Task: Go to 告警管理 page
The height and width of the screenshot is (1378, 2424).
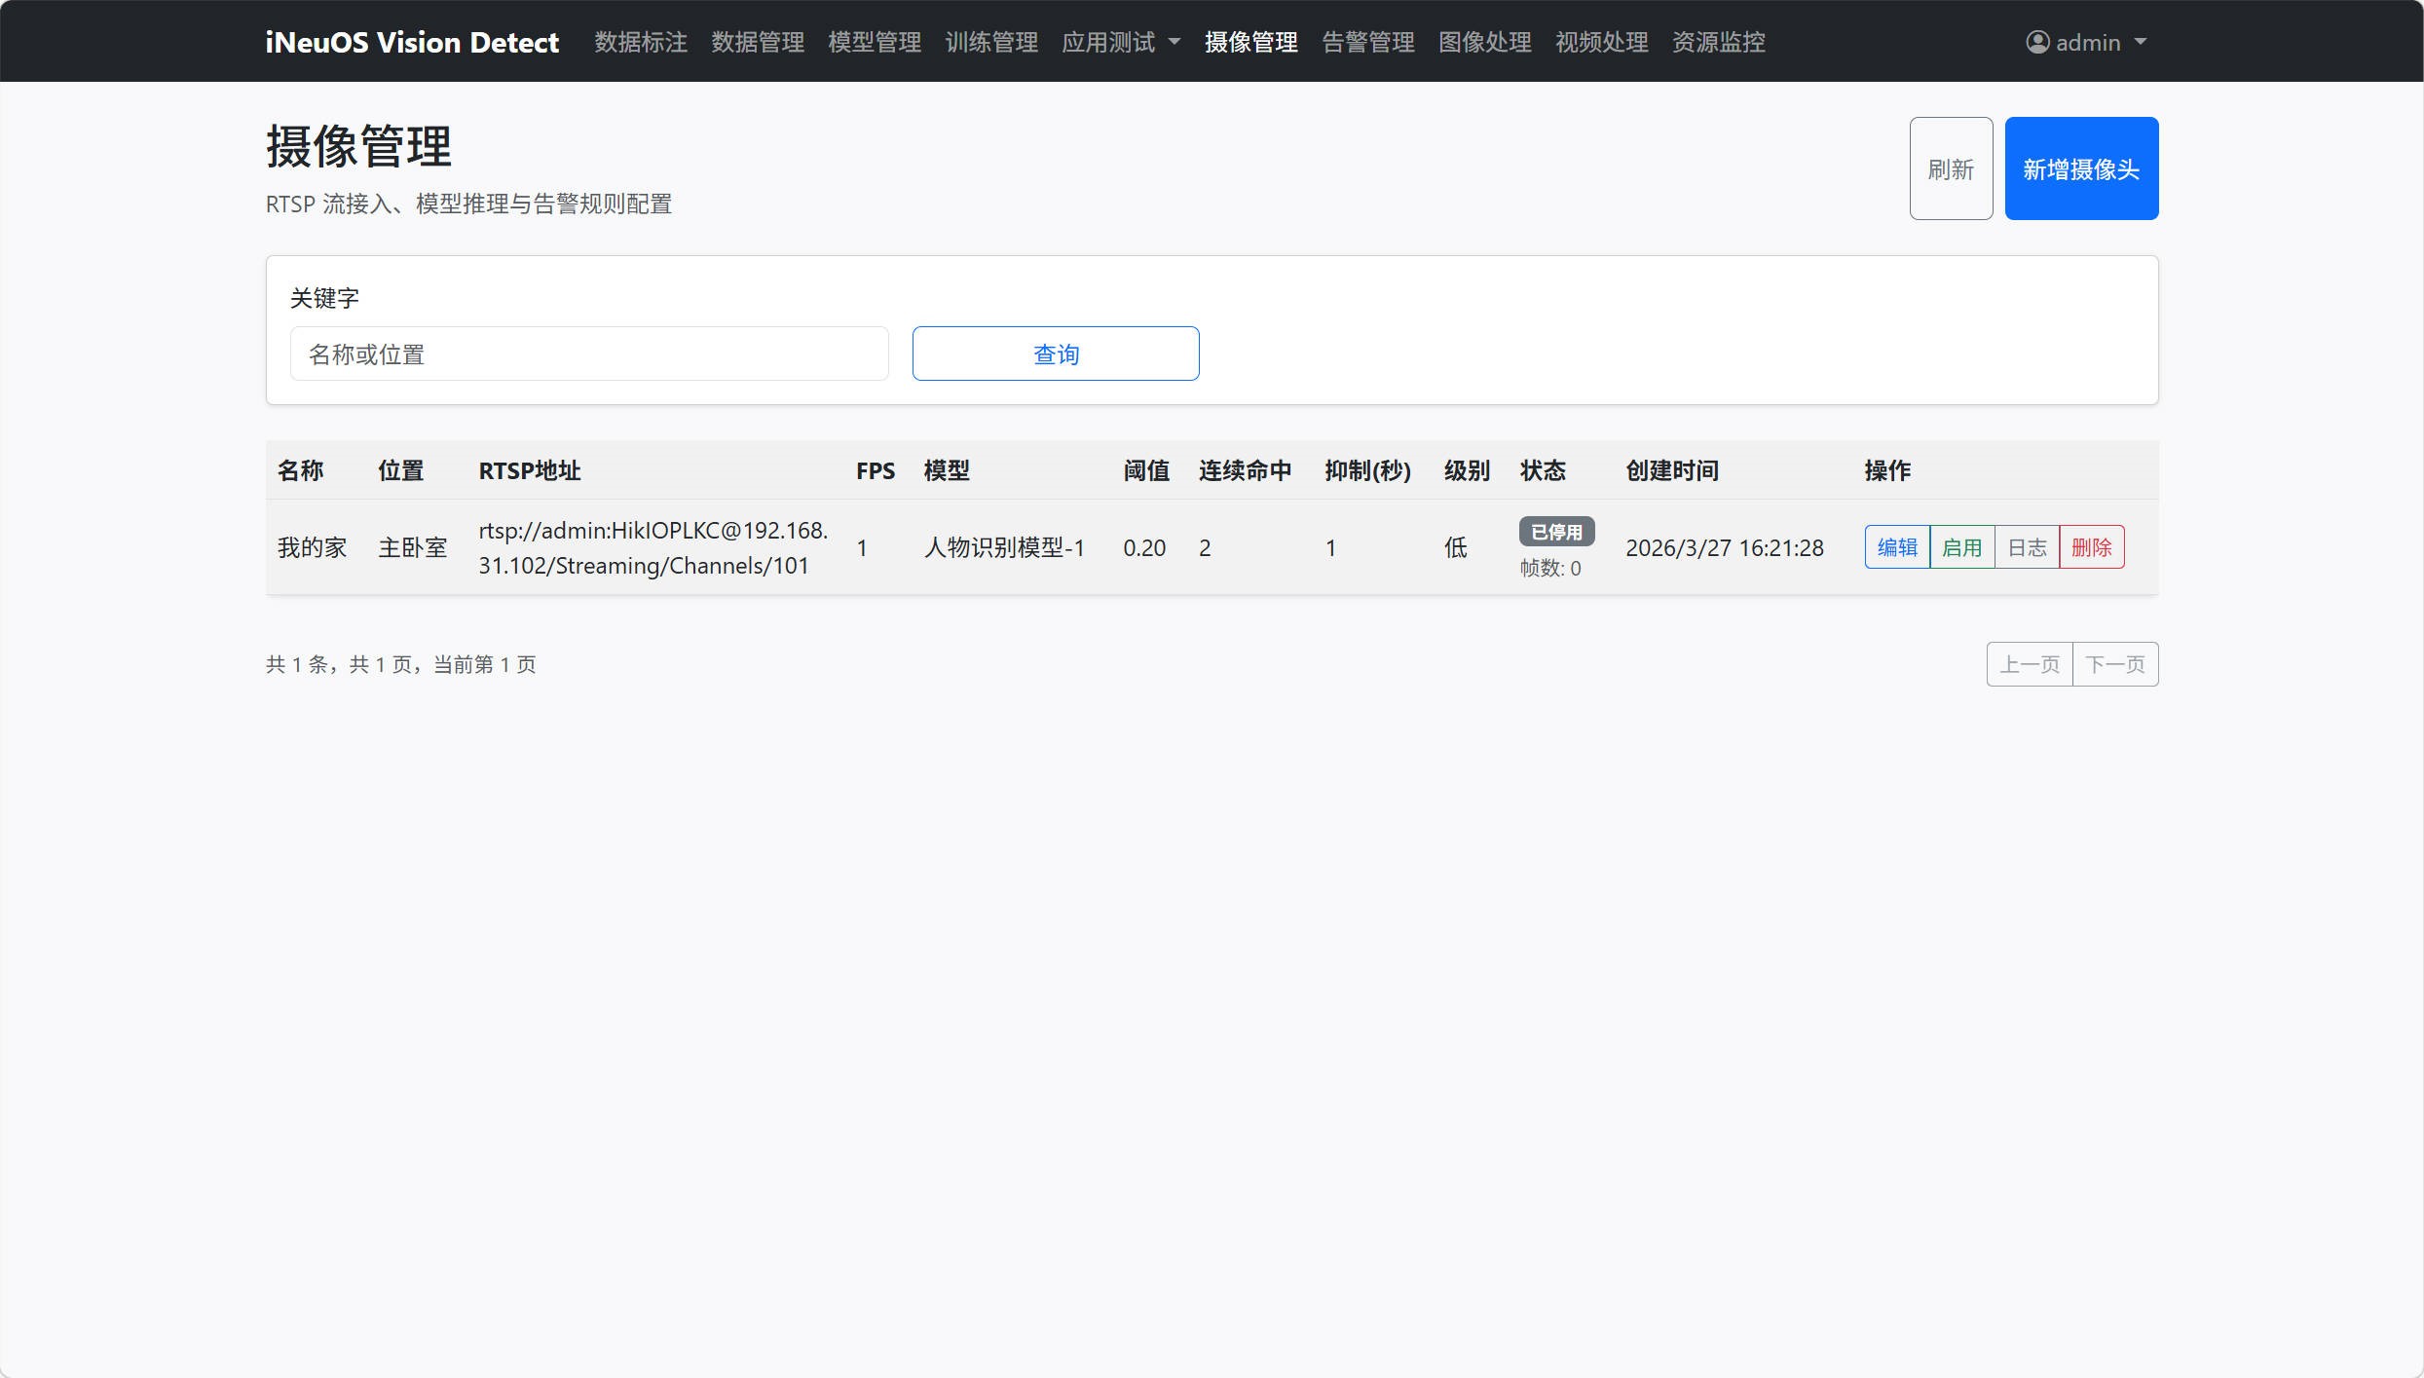Action: (1367, 42)
